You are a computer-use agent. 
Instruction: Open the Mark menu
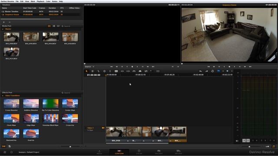33,1
